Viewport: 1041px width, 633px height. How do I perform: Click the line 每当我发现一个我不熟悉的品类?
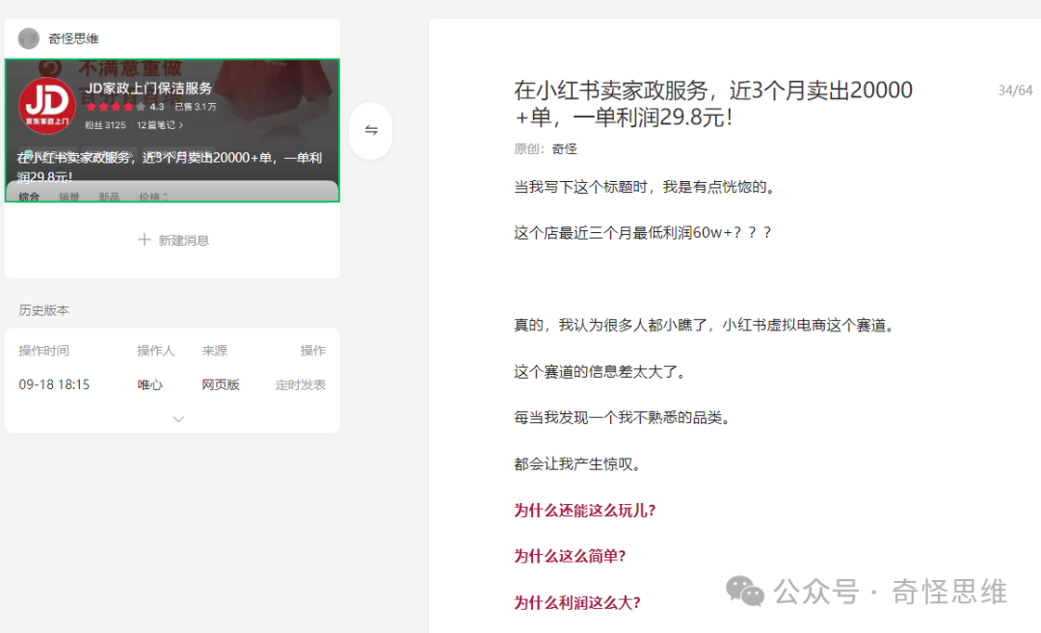(622, 417)
